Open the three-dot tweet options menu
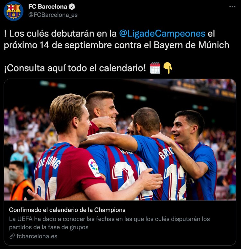The height and width of the screenshot is (249, 241). (232, 6)
